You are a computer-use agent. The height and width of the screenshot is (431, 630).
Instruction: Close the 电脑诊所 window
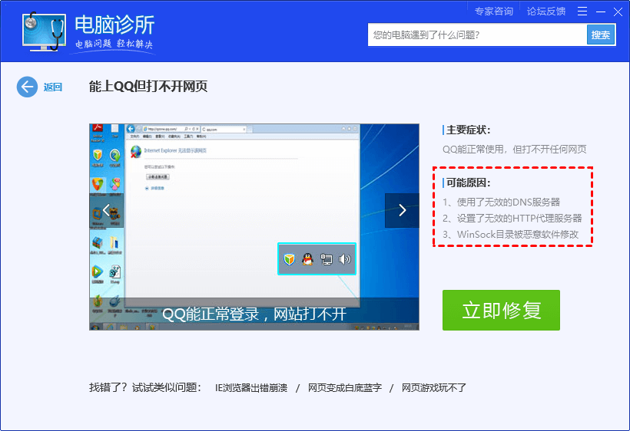[618, 12]
